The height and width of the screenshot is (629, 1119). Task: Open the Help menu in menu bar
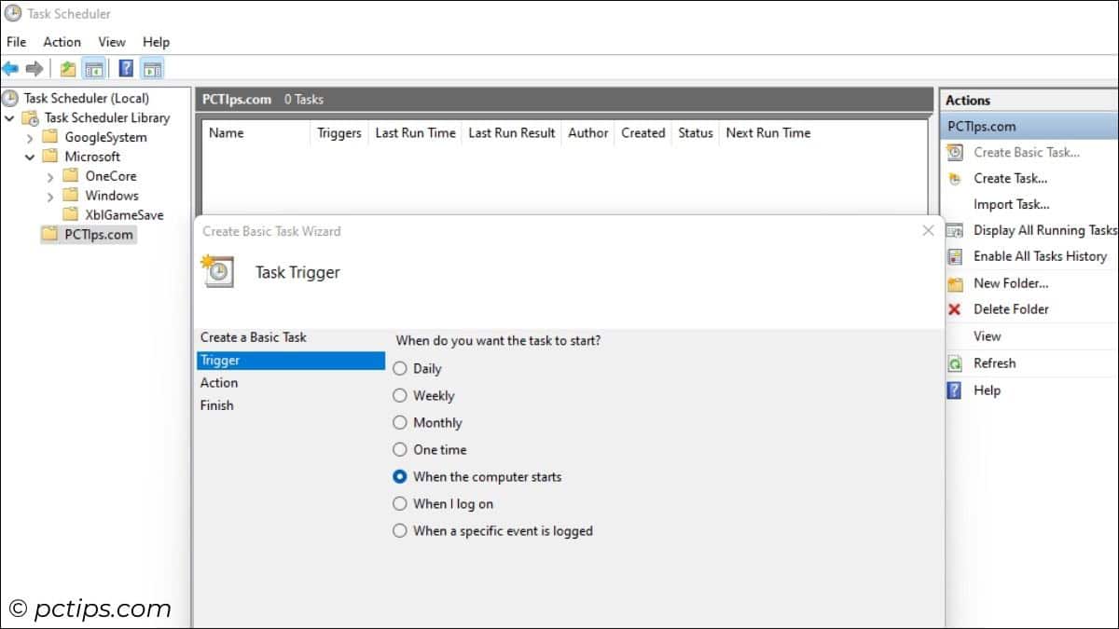pyautogui.click(x=156, y=42)
